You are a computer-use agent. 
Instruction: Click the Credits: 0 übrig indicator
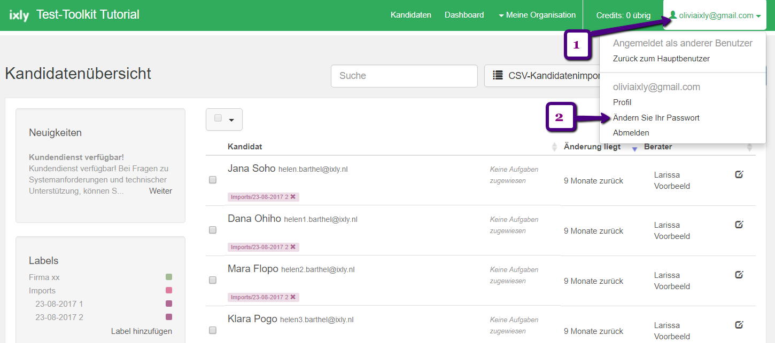click(x=623, y=15)
